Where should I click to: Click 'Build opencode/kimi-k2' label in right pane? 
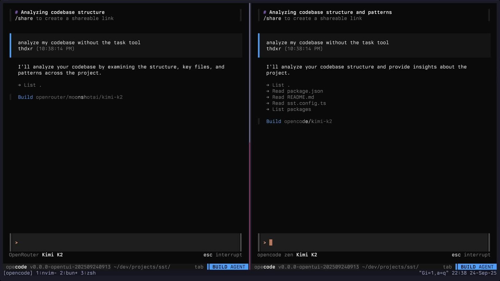(299, 121)
